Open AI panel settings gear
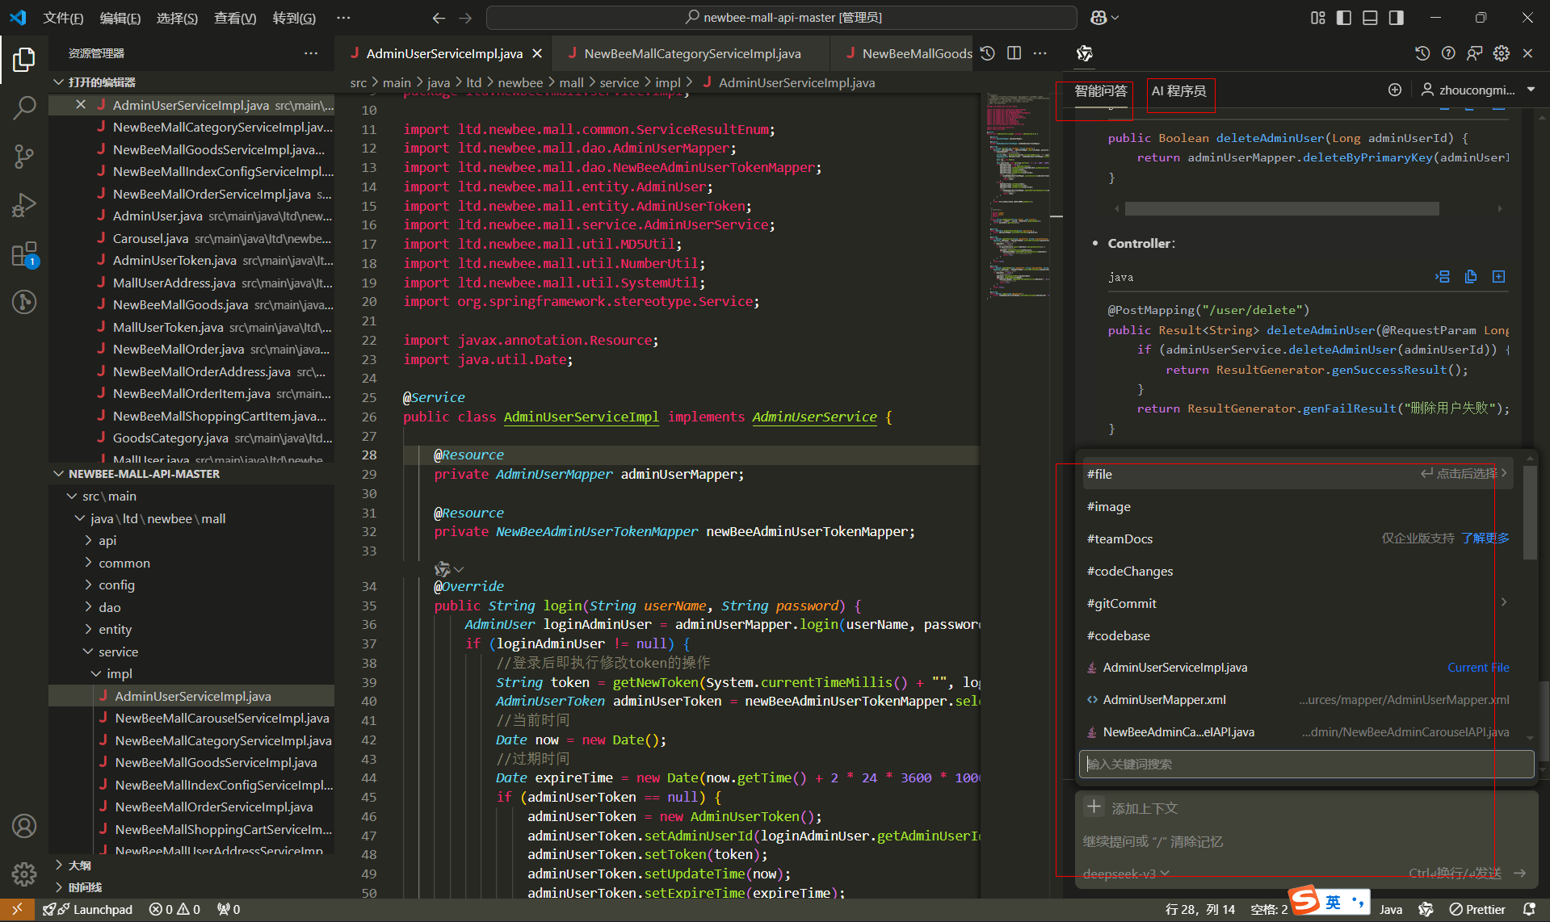The height and width of the screenshot is (922, 1550). (x=1501, y=53)
